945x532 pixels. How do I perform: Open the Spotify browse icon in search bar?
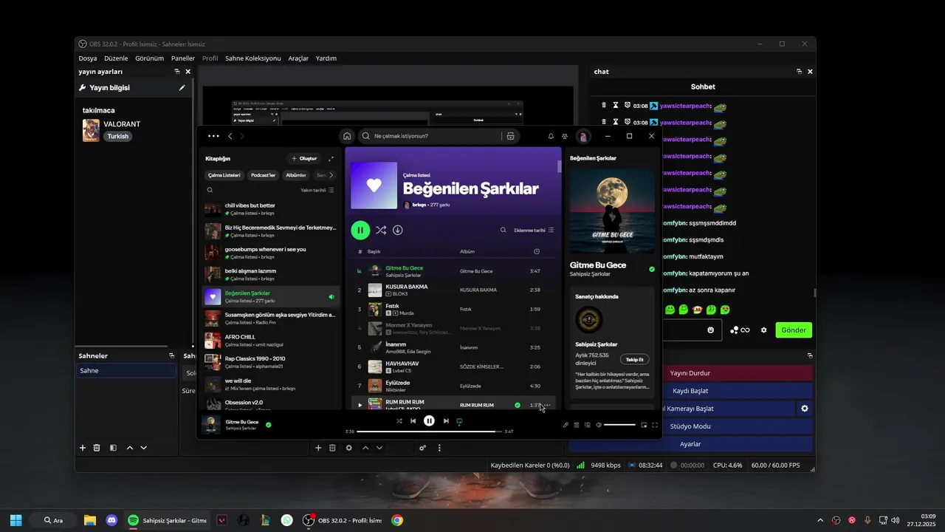point(510,136)
